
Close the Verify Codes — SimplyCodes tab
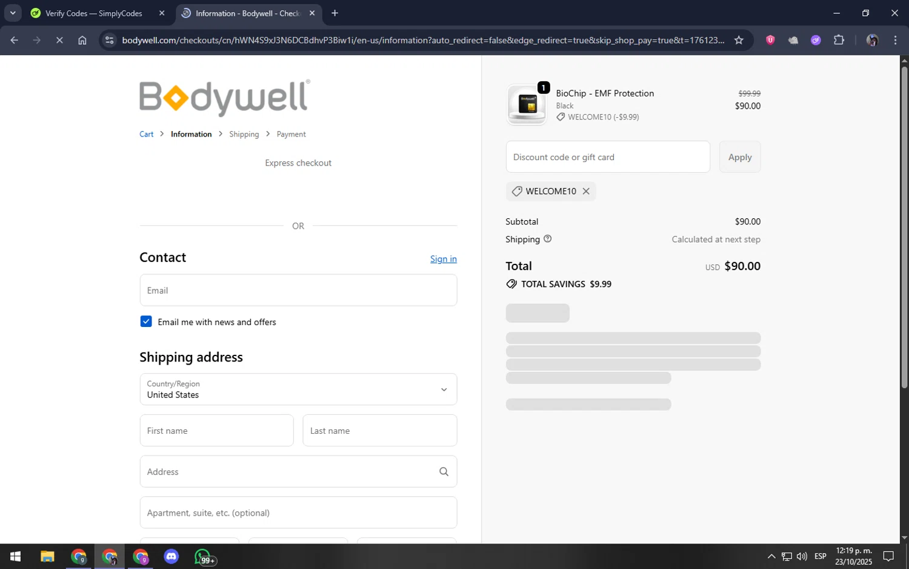coord(161,13)
